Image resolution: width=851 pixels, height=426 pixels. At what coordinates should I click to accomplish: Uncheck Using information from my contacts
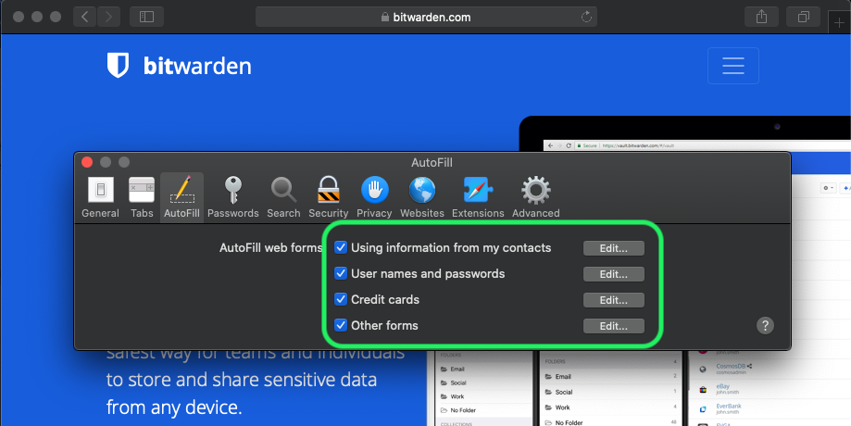341,248
